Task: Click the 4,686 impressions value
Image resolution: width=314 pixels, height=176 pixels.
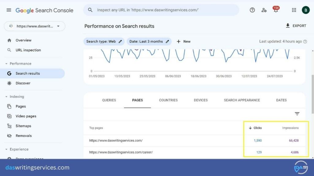Action: [x=295, y=152]
